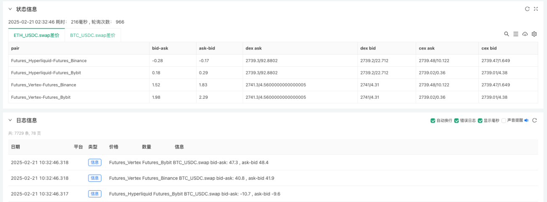The width and height of the screenshot is (547, 202).
Task: Uncheck the 自动换行 checkbox
Action: tap(433, 121)
